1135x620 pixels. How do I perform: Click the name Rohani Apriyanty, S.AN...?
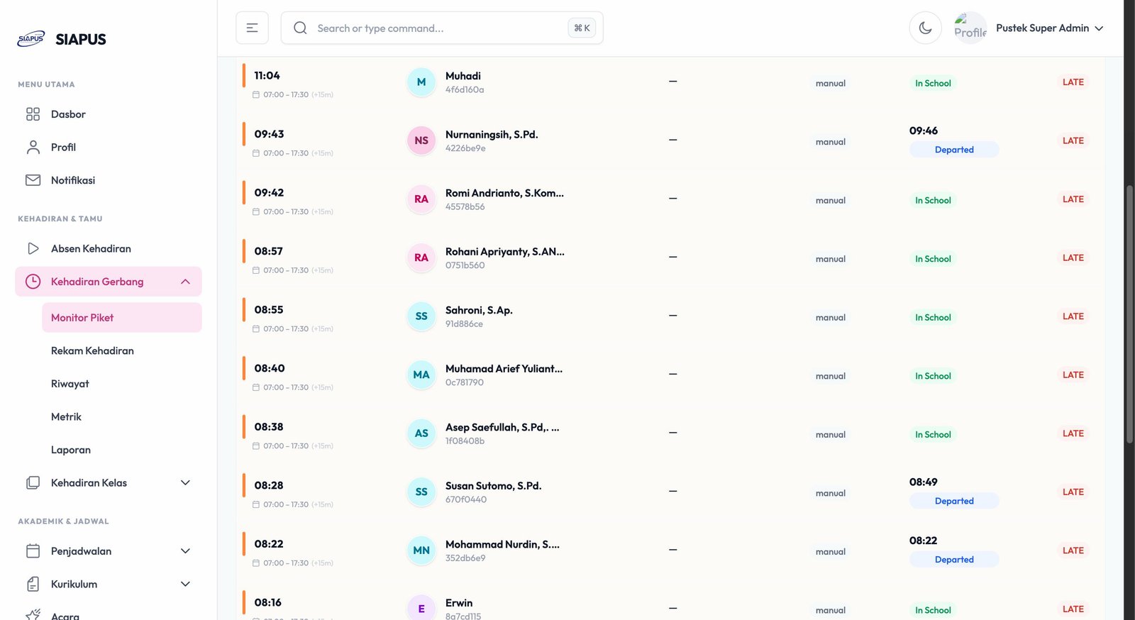pos(505,252)
